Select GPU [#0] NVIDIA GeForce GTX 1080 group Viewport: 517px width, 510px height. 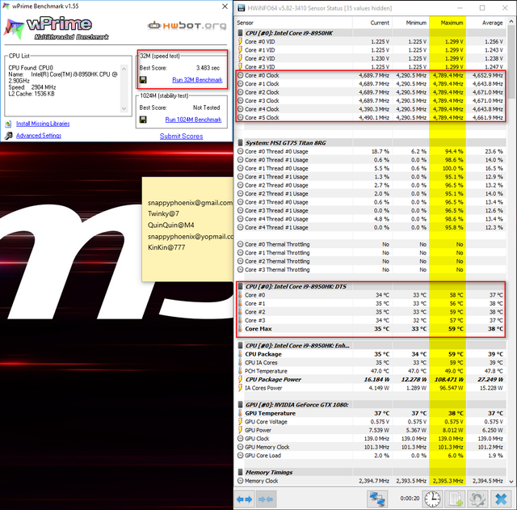pyautogui.click(x=372, y=404)
